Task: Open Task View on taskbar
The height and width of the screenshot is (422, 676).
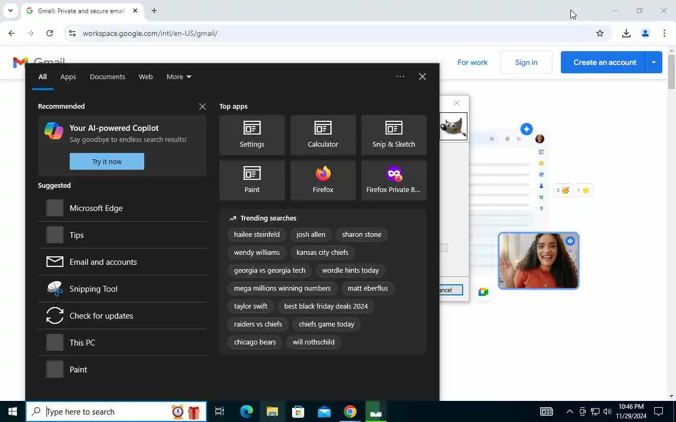Action: (x=220, y=411)
